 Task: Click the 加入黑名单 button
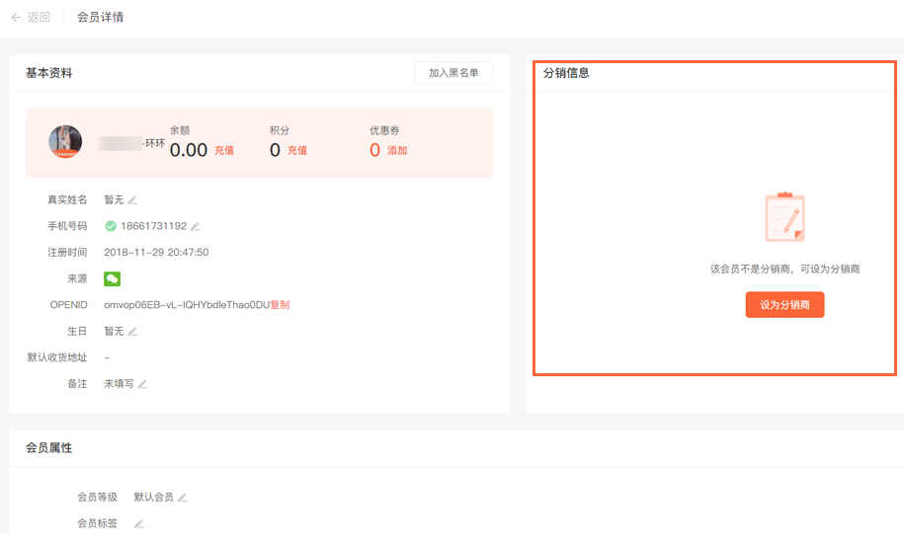point(453,73)
